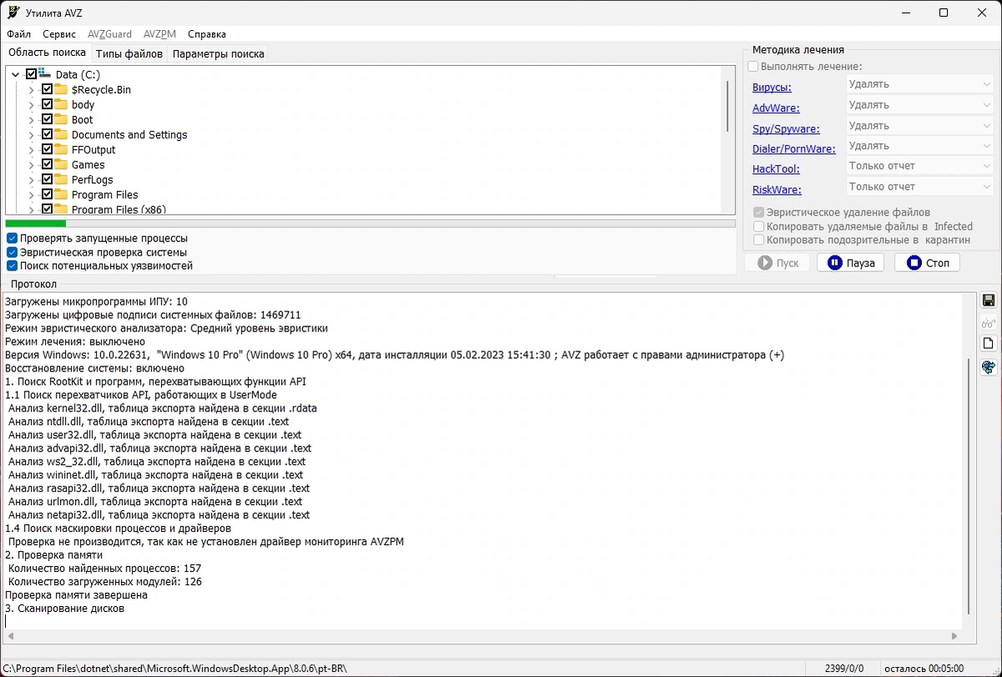Click the glasses icon beside the protocol
The image size is (1002, 677).
pos(989,323)
